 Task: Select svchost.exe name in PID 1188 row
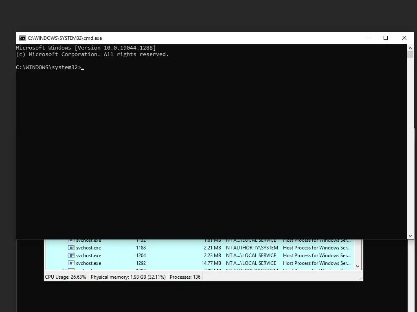pos(88,248)
